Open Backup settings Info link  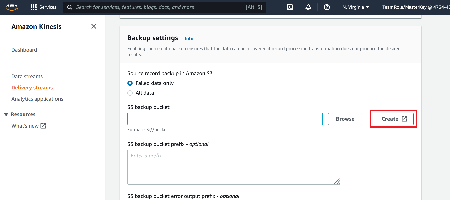tap(189, 39)
